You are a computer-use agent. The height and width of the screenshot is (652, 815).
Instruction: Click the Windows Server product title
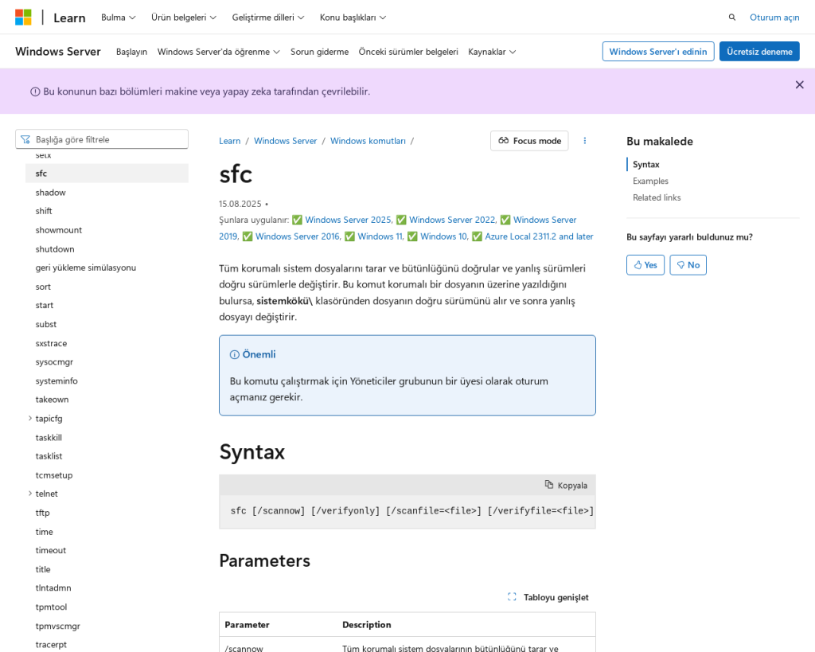[57, 51]
